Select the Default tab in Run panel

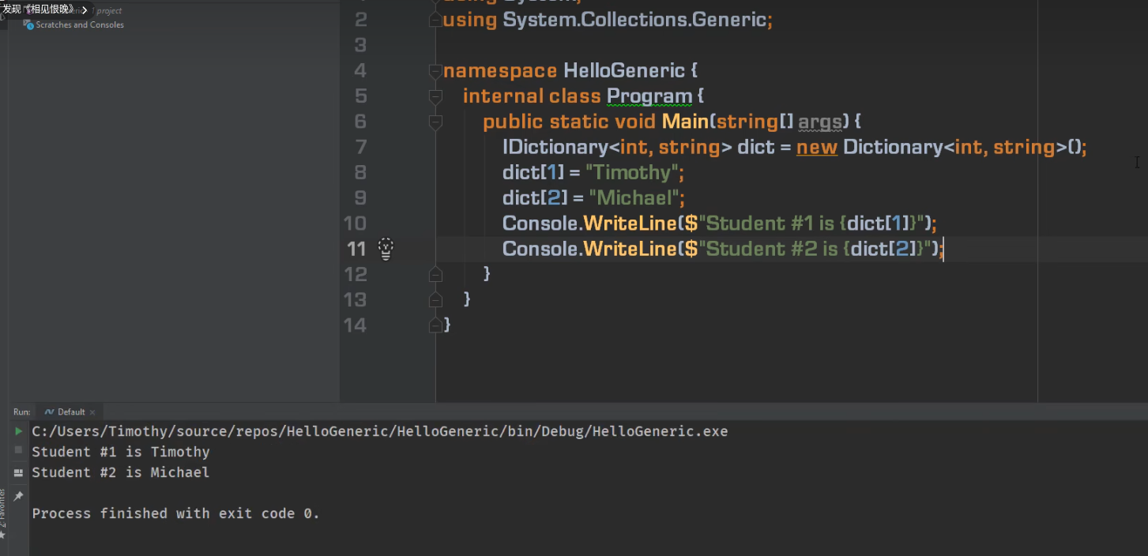70,412
